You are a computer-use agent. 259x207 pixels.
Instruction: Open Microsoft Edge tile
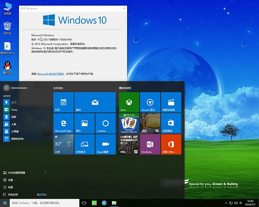(63, 123)
